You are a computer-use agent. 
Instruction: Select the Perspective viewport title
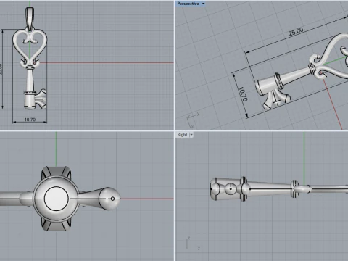click(x=188, y=4)
